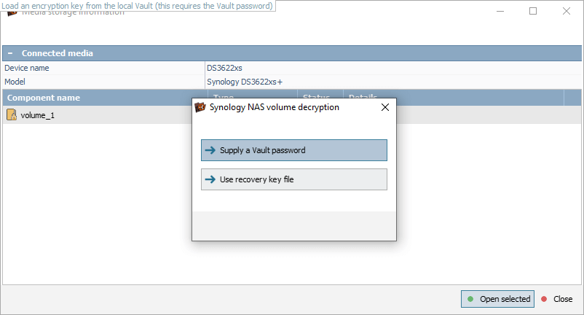The height and width of the screenshot is (315, 584).
Task: Choose Supply a Vault password
Action: coord(293,150)
